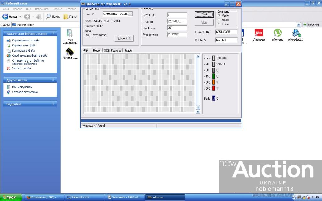Select the Erase command radio button
322x201 pixels.
219,24
